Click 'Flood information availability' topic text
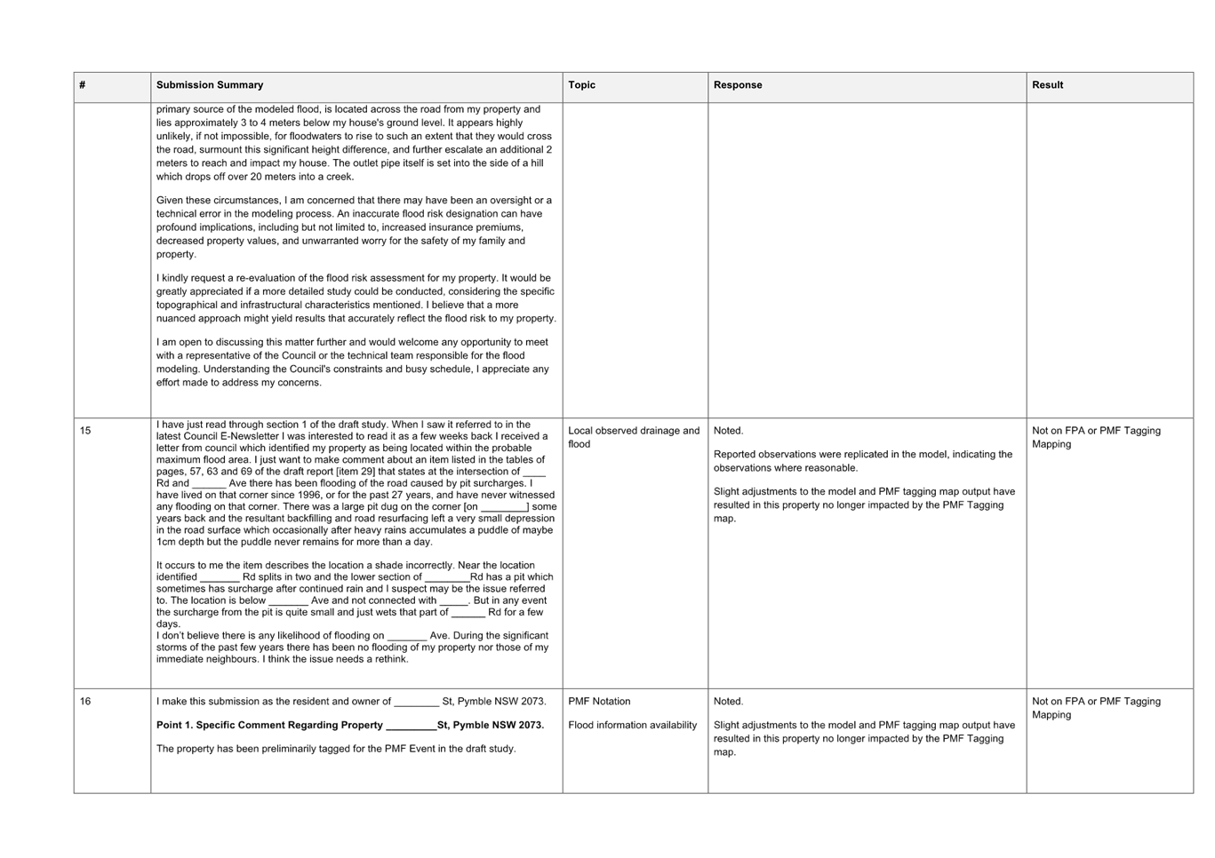Screen dimensions: 1215x858 [633, 726]
